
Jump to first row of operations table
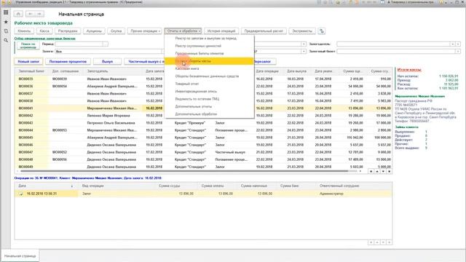[371, 242]
